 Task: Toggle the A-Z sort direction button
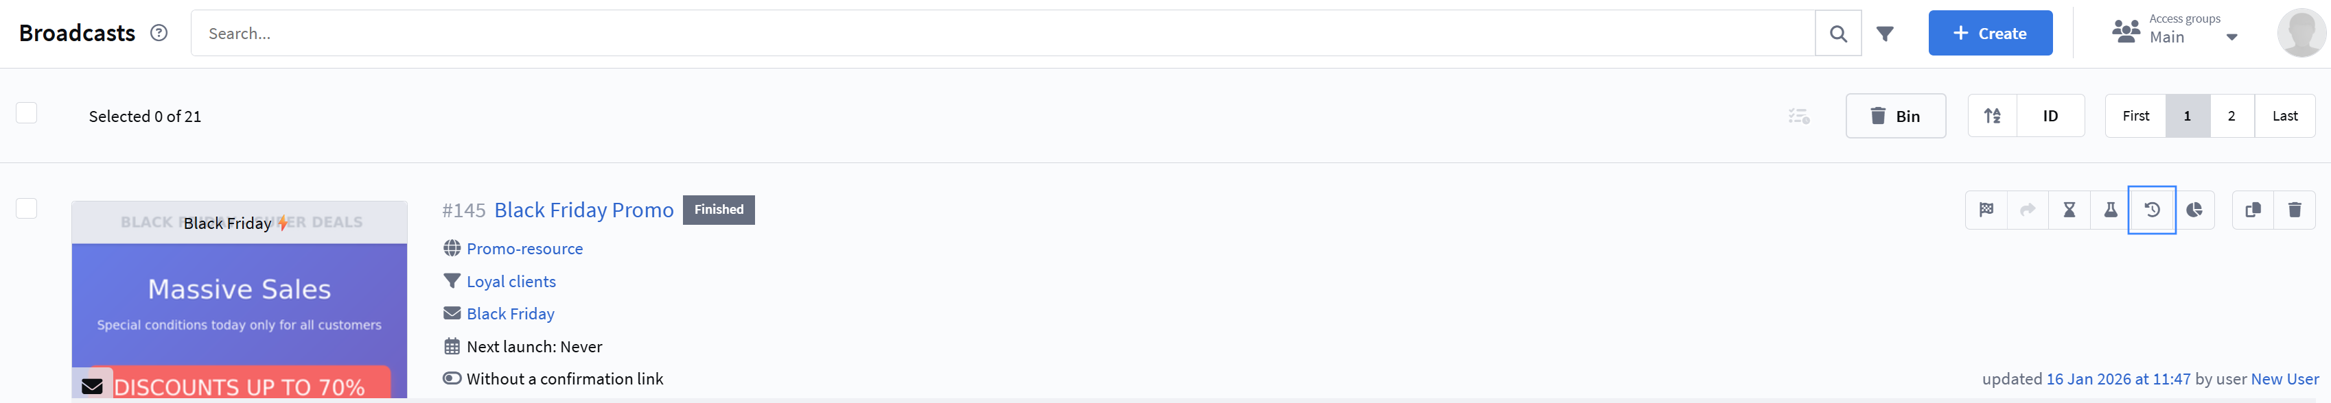[x=1993, y=116]
